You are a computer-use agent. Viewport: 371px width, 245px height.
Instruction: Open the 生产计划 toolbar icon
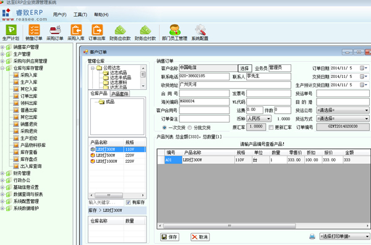click(11, 32)
